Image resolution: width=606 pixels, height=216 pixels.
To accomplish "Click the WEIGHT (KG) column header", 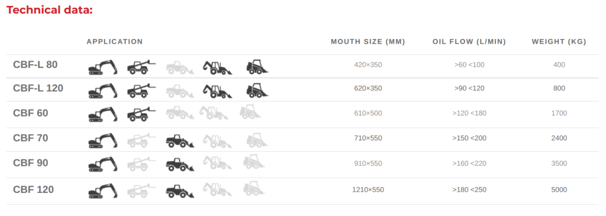I will pyautogui.click(x=559, y=42).
